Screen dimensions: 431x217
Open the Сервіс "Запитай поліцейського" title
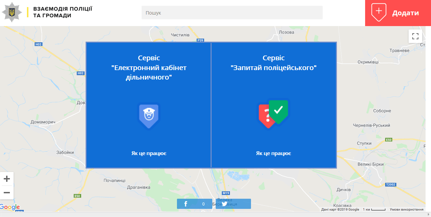click(x=273, y=63)
